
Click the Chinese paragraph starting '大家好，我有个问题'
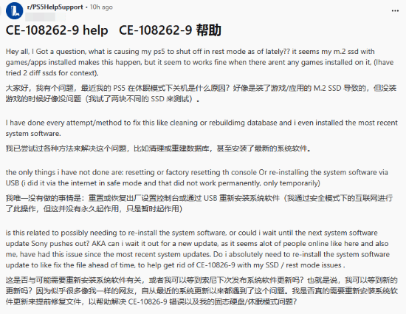(201, 94)
